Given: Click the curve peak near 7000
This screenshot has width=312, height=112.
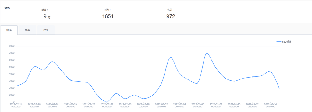Looking at the screenshot, I should (x=207, y=53).
